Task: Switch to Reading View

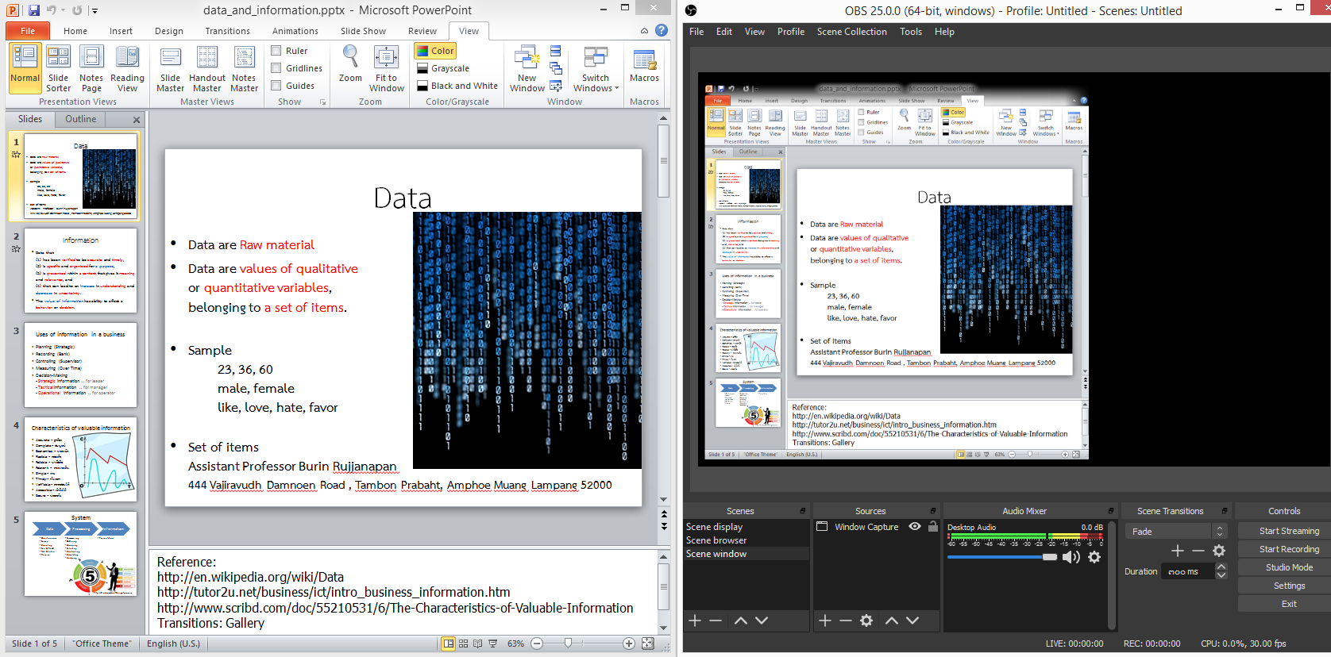Action: tap(127, 68)
